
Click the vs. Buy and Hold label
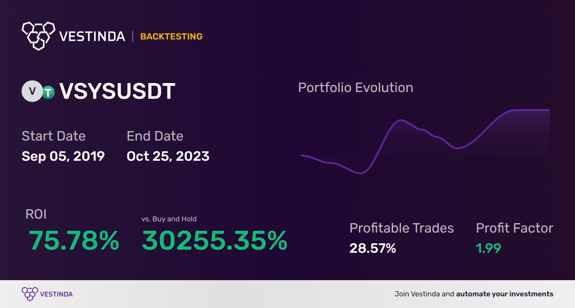[169, 219]
